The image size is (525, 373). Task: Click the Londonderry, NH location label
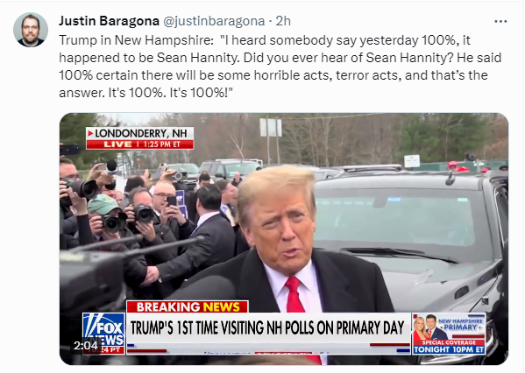(140, 133)
